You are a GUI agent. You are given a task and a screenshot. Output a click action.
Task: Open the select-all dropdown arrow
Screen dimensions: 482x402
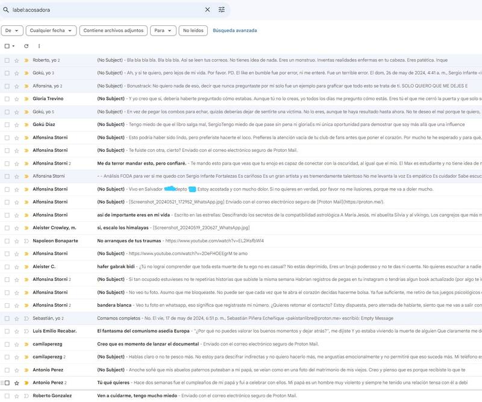pyautogui.click(x=14, y=46)
